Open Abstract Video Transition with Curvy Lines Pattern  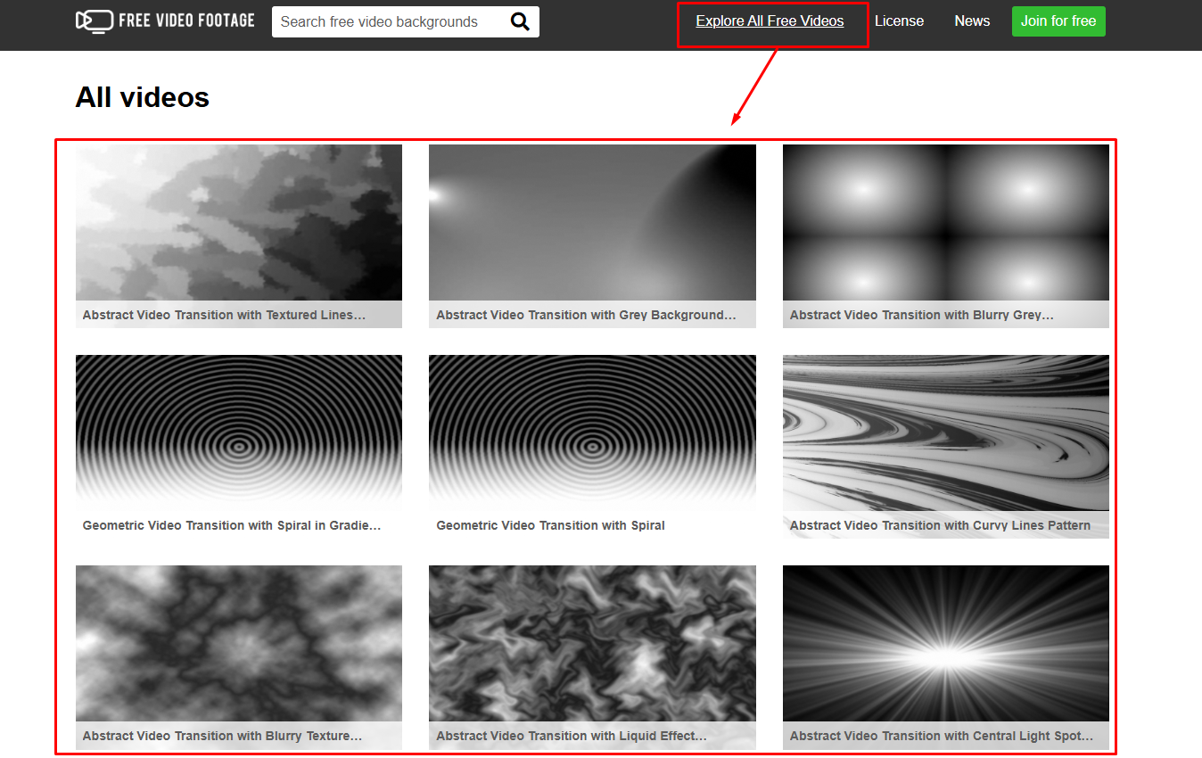(945, 433)
